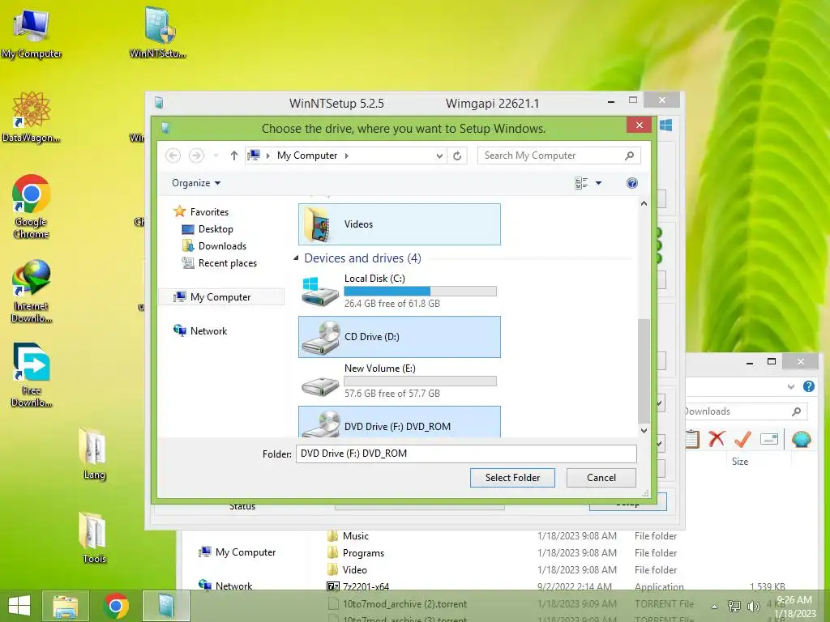Switch to WinNTSetup in the taskbar
The height and width of the screenshot is (622, 830).
coord(166,606)
